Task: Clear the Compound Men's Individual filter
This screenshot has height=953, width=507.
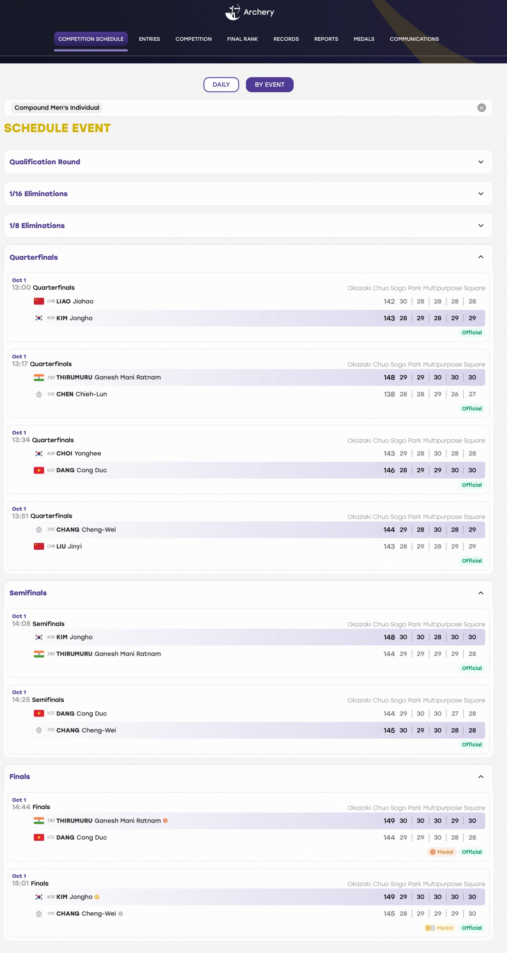Action: 481,108
